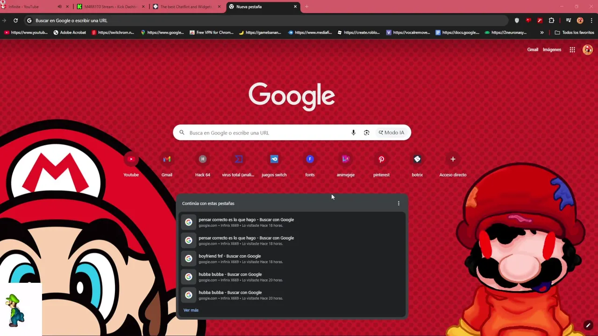Open the Todos los favoritos folder
The image size is (598, 336).
click(x=574, y=33)
